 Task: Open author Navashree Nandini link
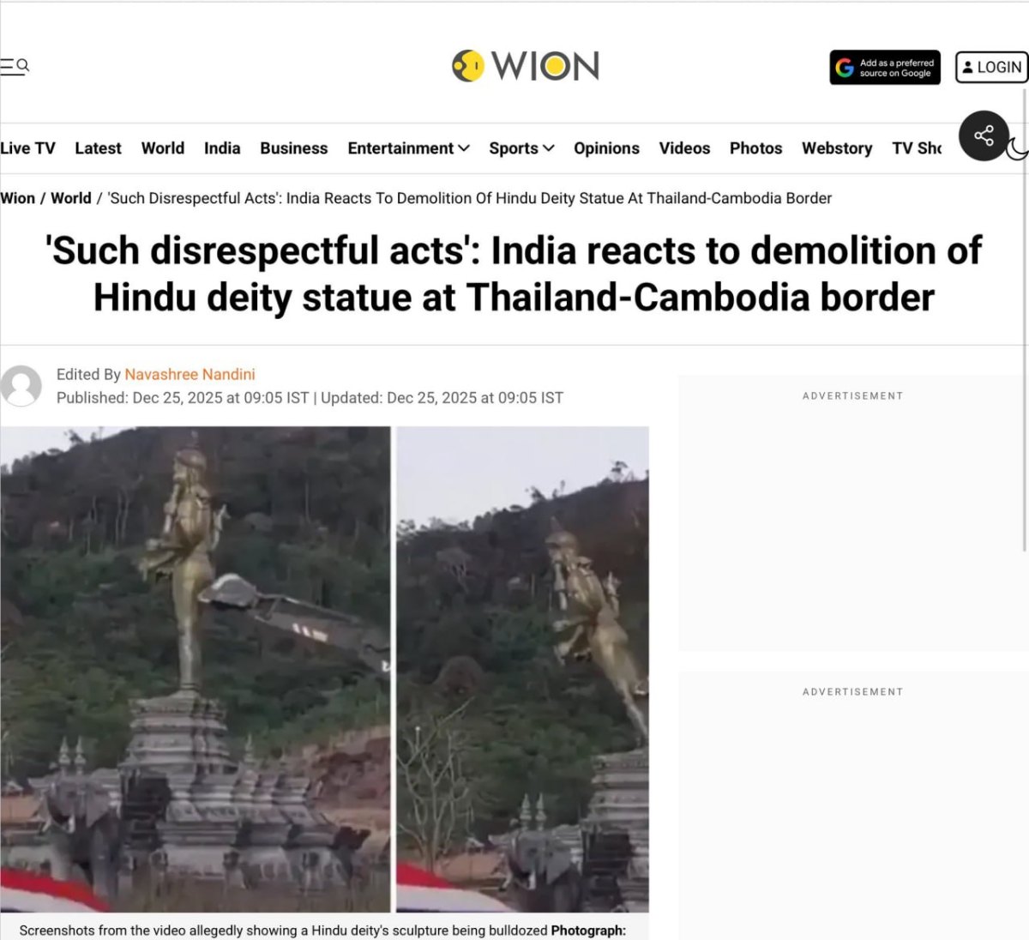coord(190,375)
